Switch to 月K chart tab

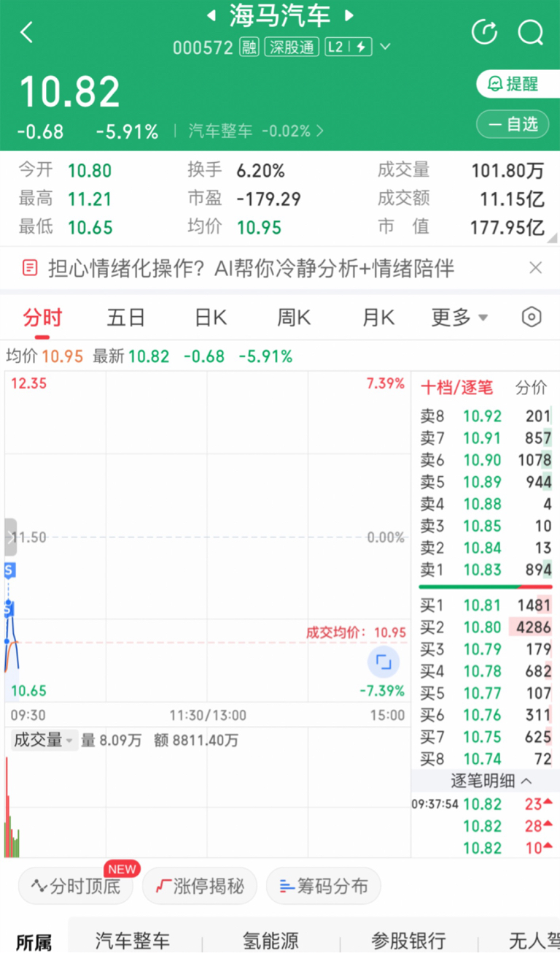coord(378,318)
